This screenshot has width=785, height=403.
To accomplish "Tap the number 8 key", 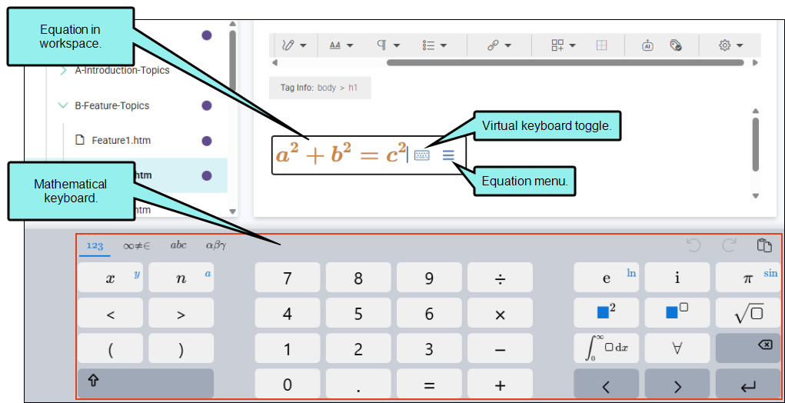I will click(x=358, y=278).
